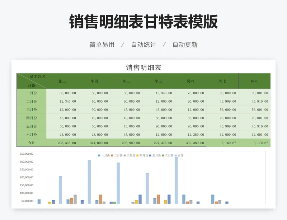Select the 李五 column header
The height and width of the screenshot is (220, 287).
click(158, 81)
